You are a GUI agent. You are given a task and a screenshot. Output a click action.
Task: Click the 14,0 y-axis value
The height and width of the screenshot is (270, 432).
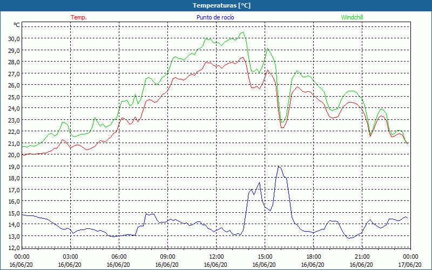14,225
